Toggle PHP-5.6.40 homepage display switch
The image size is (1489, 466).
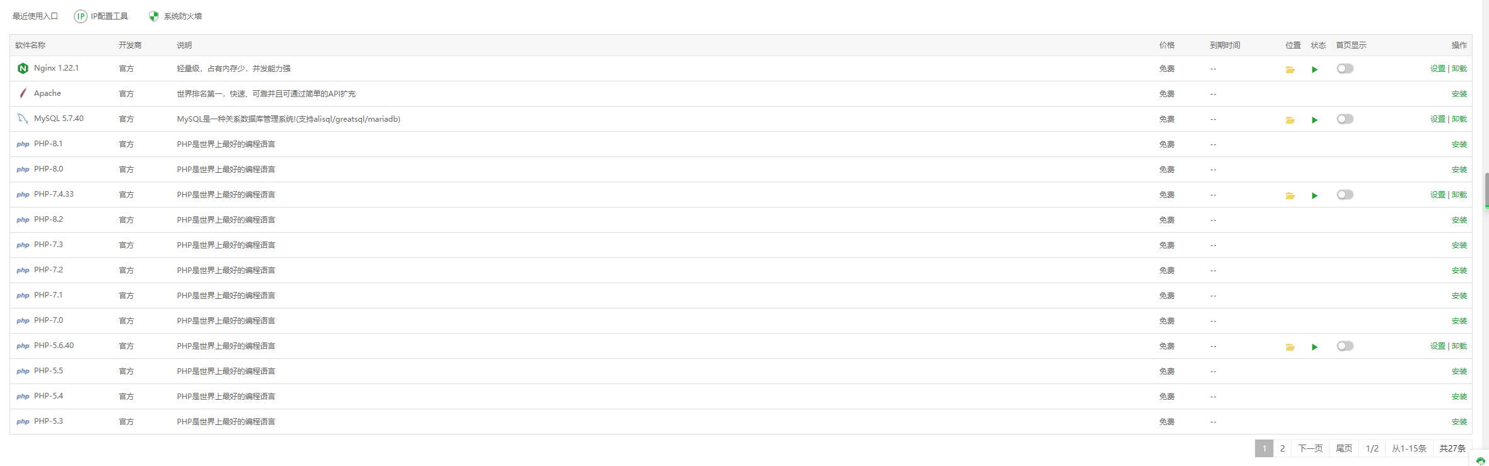(1345, 346)
